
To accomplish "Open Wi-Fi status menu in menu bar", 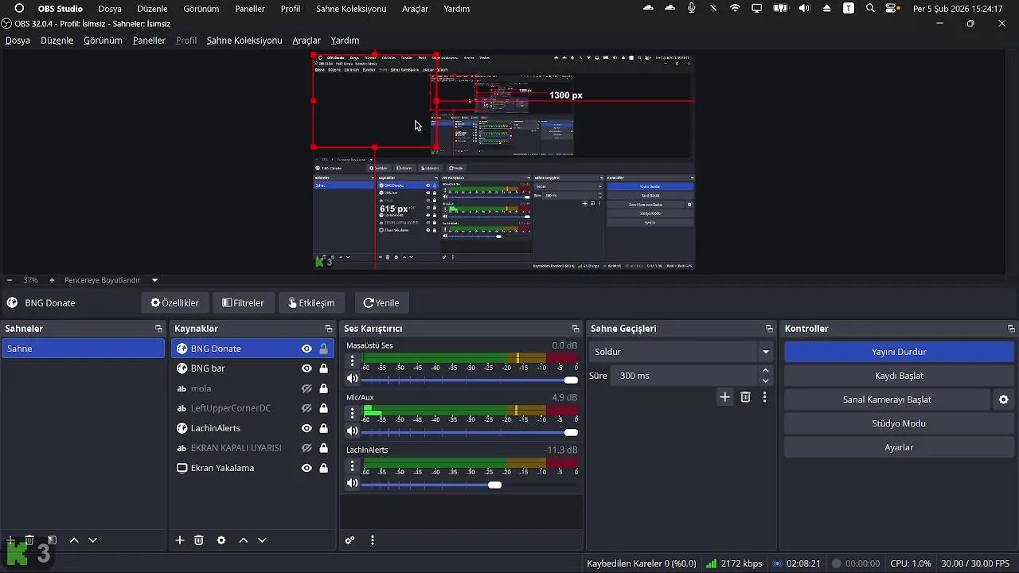I will [x=735, y=9].
